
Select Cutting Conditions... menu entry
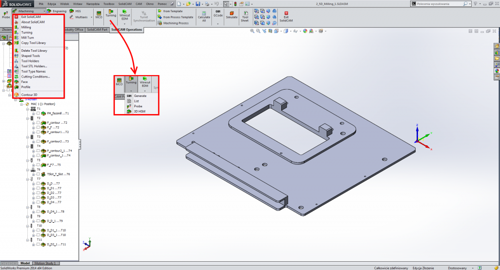click(35, 77)
